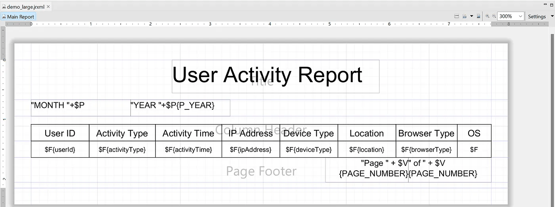Select the $F{ipAddress} detail field
555x207 pixels.
[x=251, y=149]
